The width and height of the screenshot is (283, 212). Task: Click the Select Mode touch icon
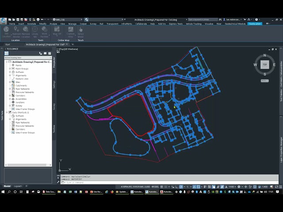(x=80, y=29)
